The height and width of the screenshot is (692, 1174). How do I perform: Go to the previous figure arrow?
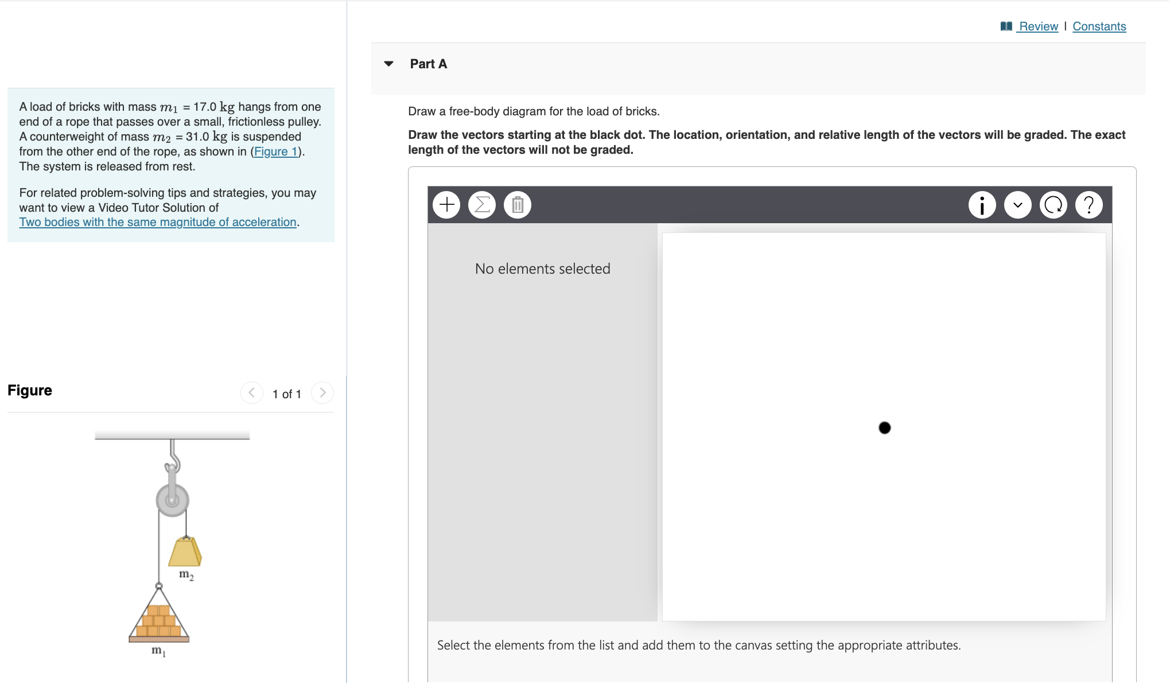[x=251, y=393]
